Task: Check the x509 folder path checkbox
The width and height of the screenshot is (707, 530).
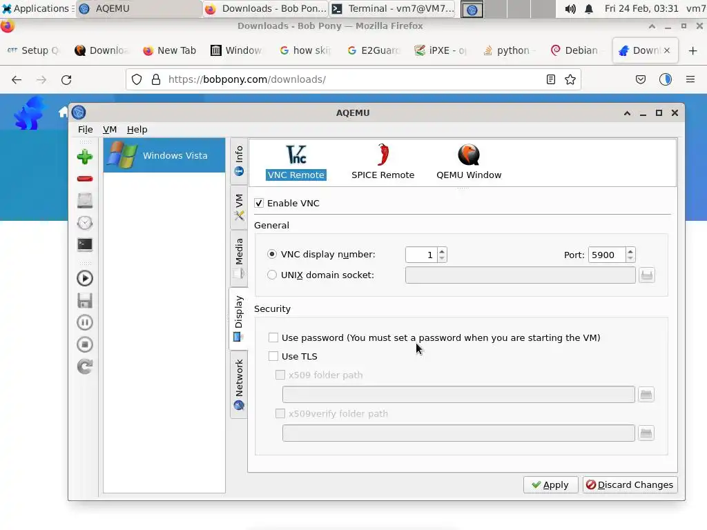Action: click(x=280, y=375)
